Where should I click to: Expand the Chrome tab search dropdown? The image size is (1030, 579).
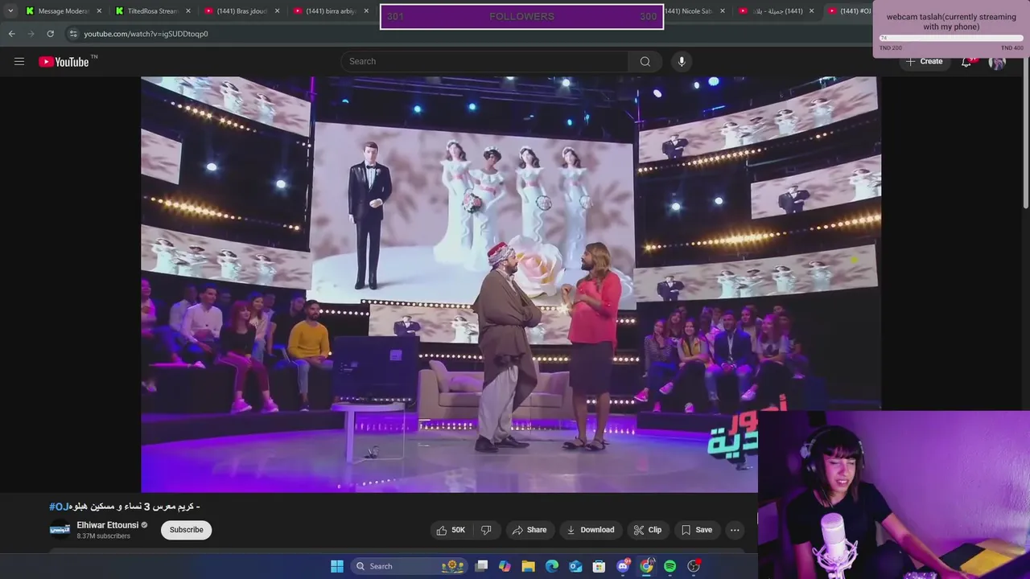coord(10,10)
